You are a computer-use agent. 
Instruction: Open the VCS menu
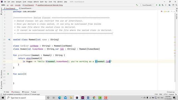(55, 2)
